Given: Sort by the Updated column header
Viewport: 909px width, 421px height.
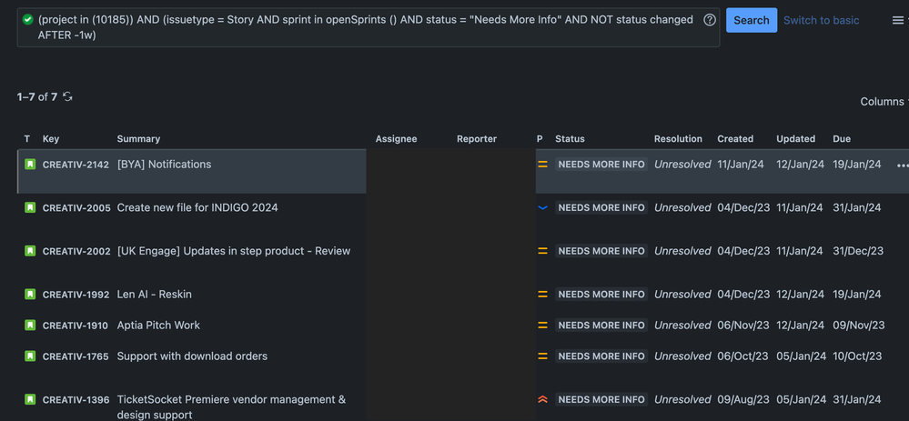Looking at the screenshot, I should tap(795, 139).
